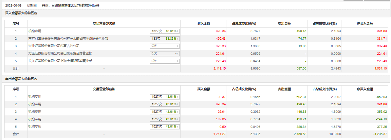391x140 pixels.
Task: Expand the 1527次 badge in sell-table row 3
Action: [165, 112]
